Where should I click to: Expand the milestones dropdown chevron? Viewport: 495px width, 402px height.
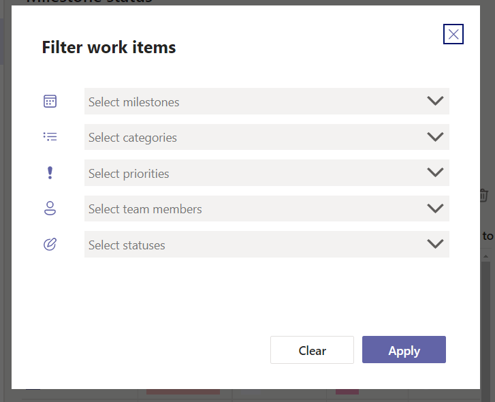pos(435,101)
